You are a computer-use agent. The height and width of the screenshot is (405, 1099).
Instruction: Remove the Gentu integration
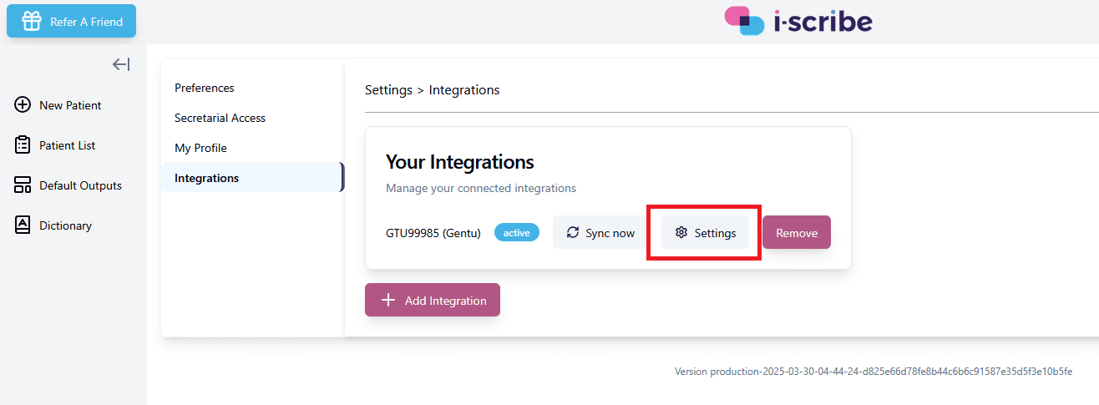[797, 233]
